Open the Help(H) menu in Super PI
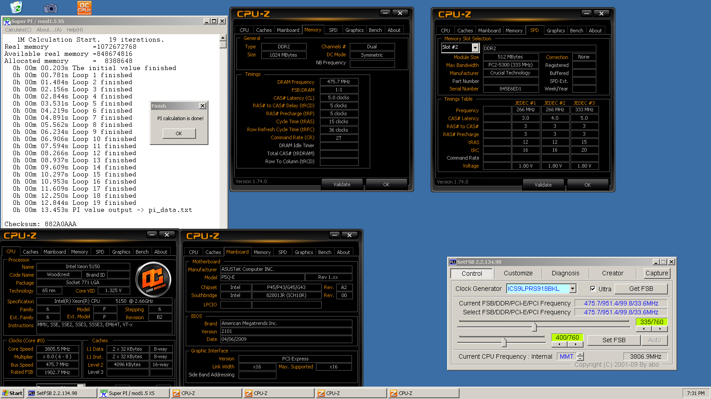The height and width of the screenshot is (399, 711). [x=75, y=30]
